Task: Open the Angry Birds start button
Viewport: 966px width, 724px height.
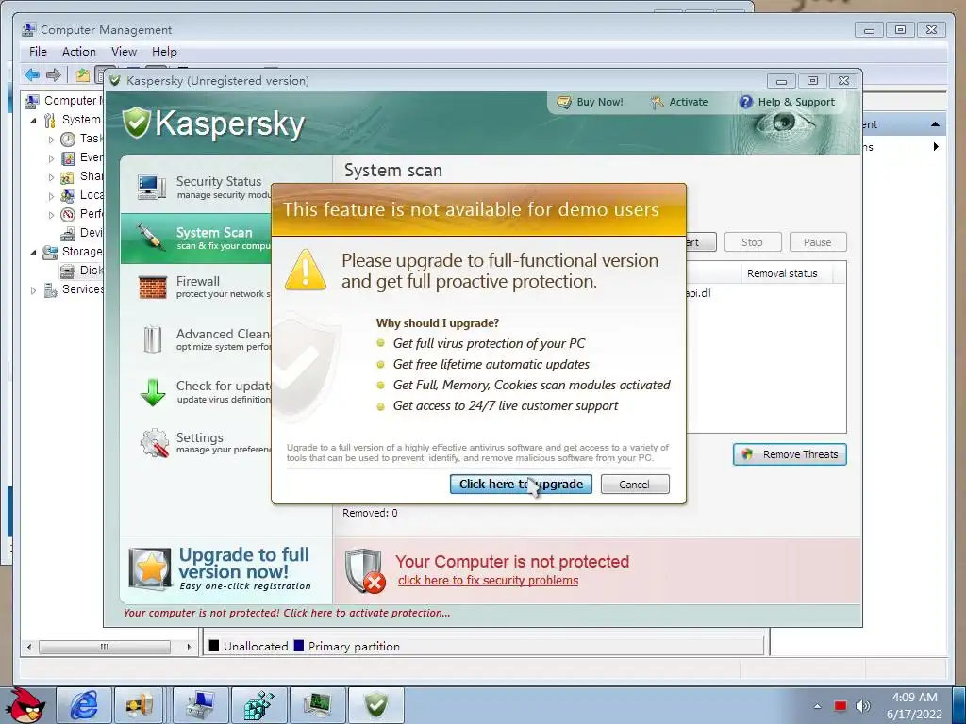Action: (x=27, y=705)
